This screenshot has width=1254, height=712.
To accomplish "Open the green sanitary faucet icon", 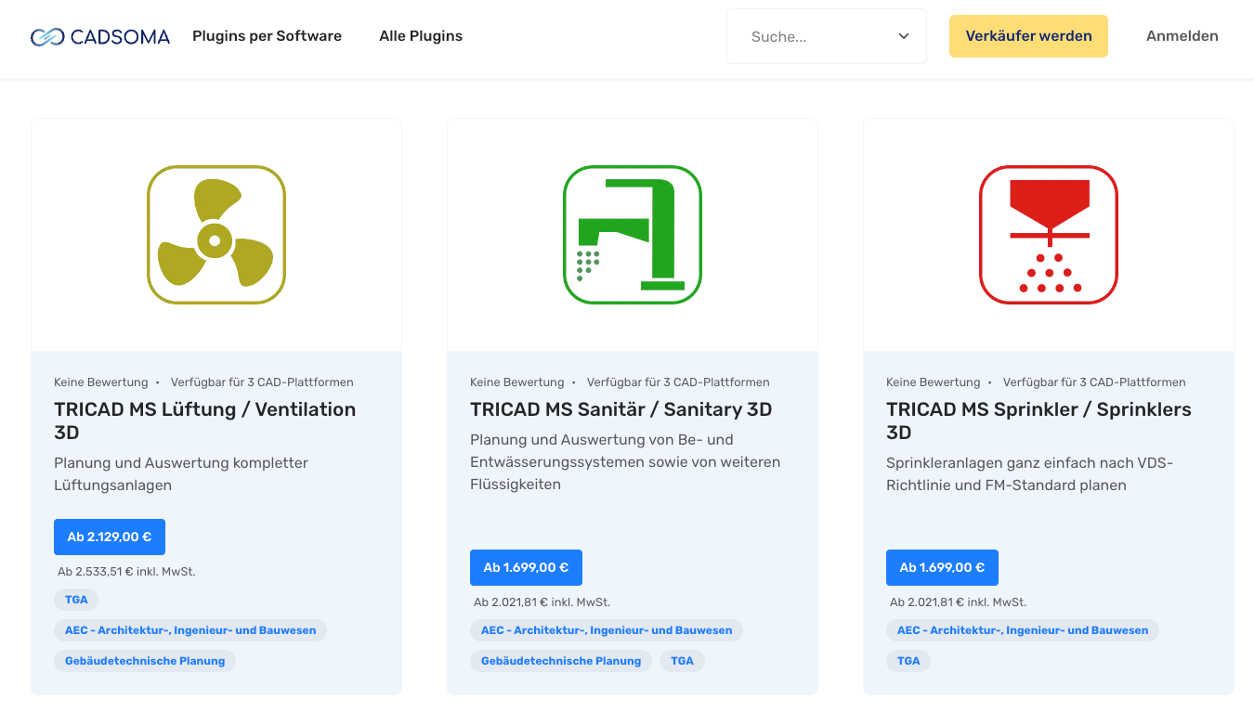I will [632, 235].
